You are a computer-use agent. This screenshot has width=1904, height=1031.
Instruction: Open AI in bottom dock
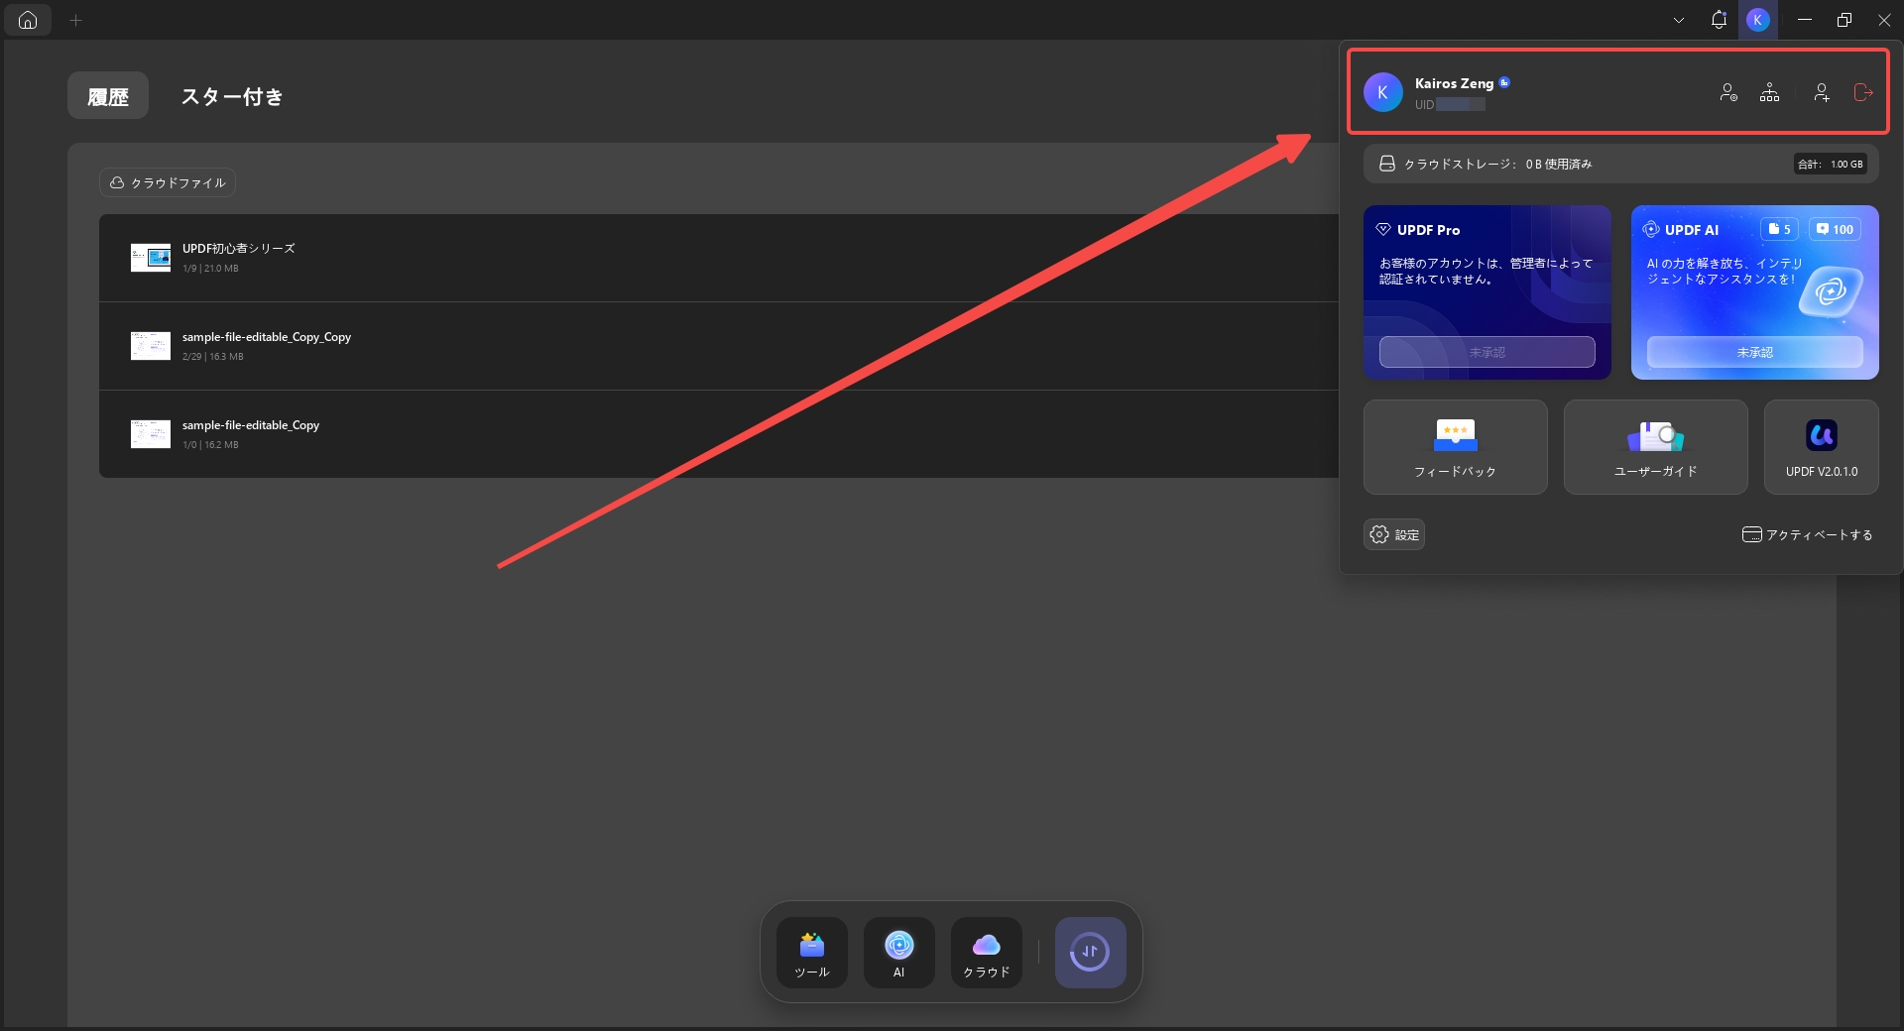click(899, 953)
